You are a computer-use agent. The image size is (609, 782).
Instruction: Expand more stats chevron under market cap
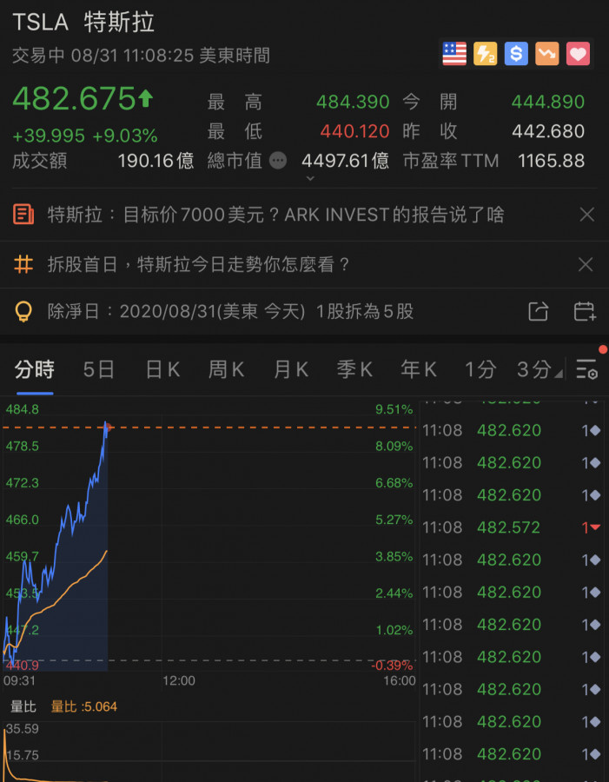310,178
